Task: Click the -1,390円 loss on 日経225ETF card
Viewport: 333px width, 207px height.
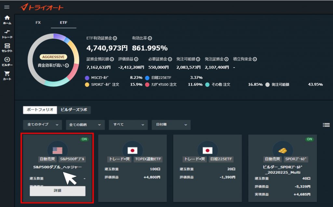Action: click(227, 177)
